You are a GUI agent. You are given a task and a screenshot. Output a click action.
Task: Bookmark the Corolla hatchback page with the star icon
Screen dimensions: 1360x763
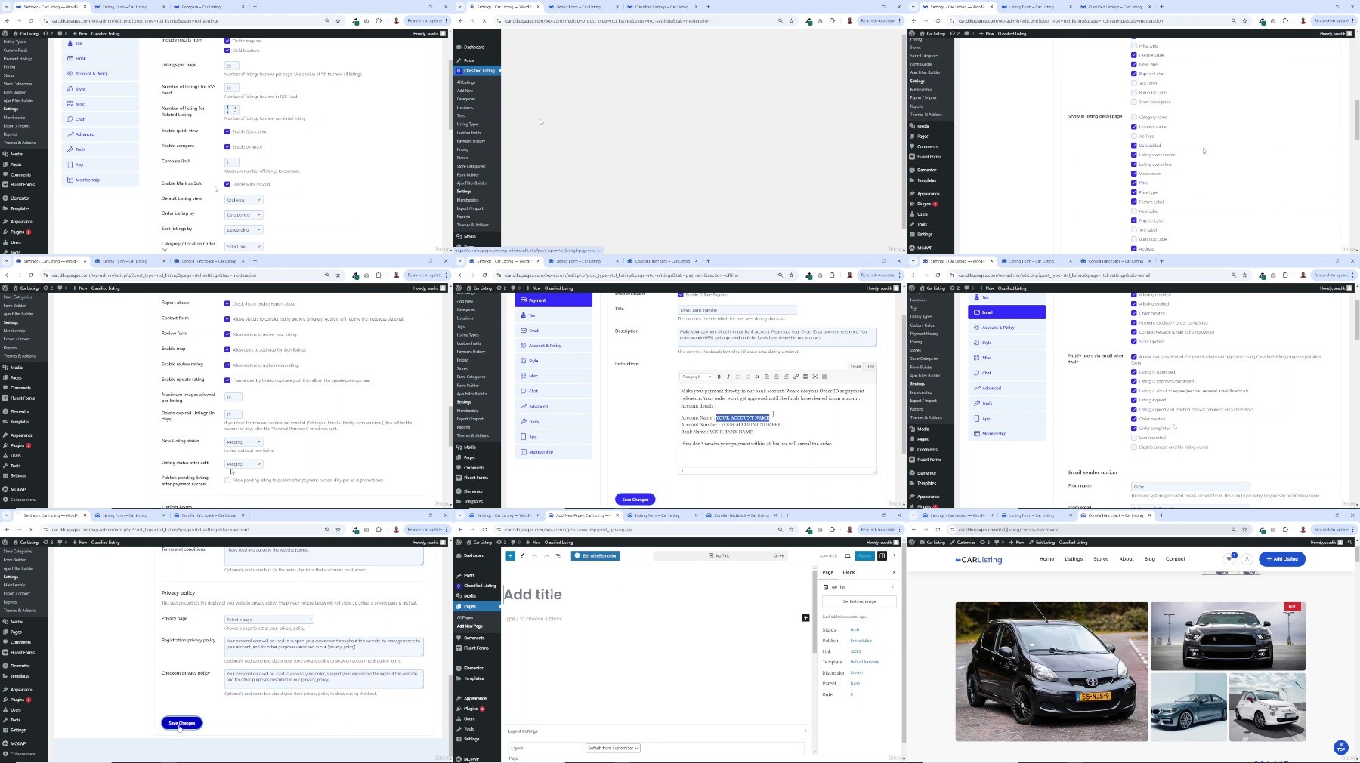pyautogui.click(x=1244, y=529)
